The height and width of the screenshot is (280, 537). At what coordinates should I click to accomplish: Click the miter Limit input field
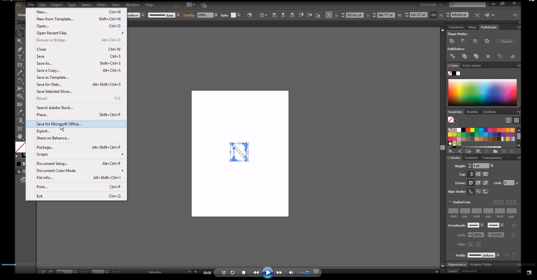(509, 183)
